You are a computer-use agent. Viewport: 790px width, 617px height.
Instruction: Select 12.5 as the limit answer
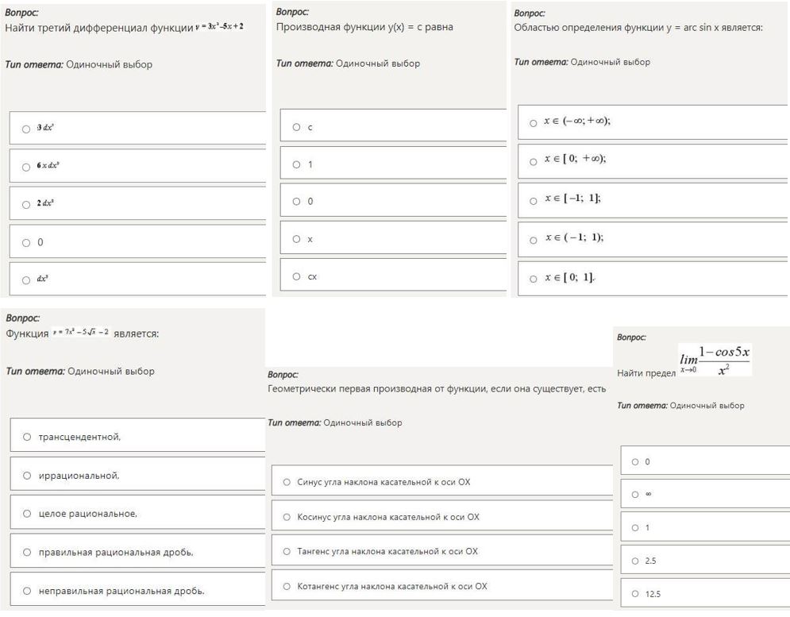click(x=635, y=593)
